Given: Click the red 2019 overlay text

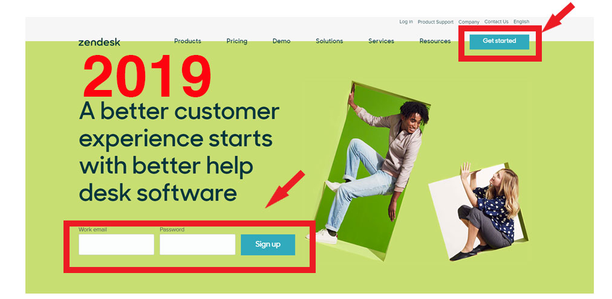Looking at the screenshot, I should [x=147, y=76].
